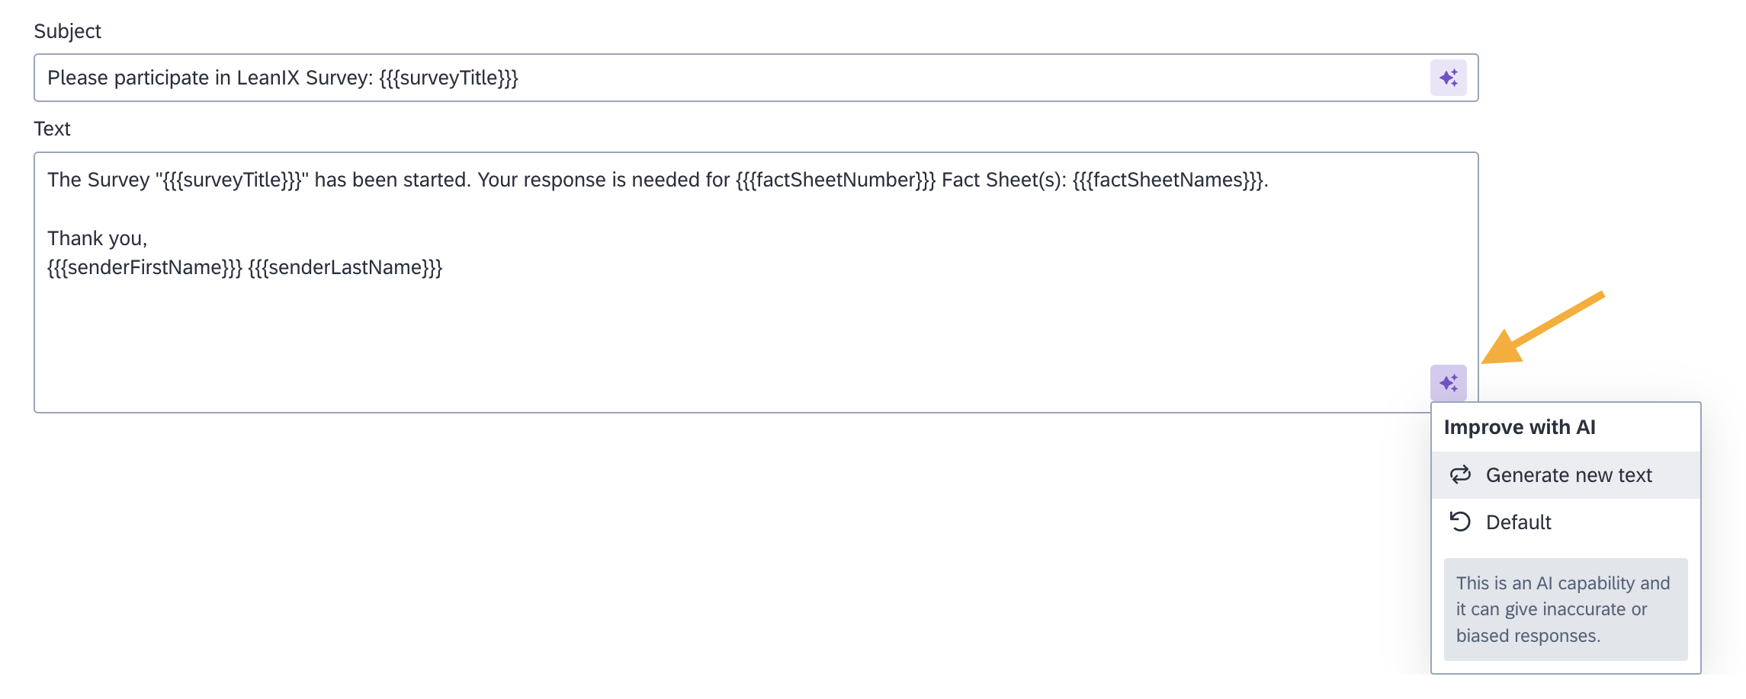Click the AI capability disclaimer note
The width and height of the screenshot is (1746, 699).
[1565, 609]
